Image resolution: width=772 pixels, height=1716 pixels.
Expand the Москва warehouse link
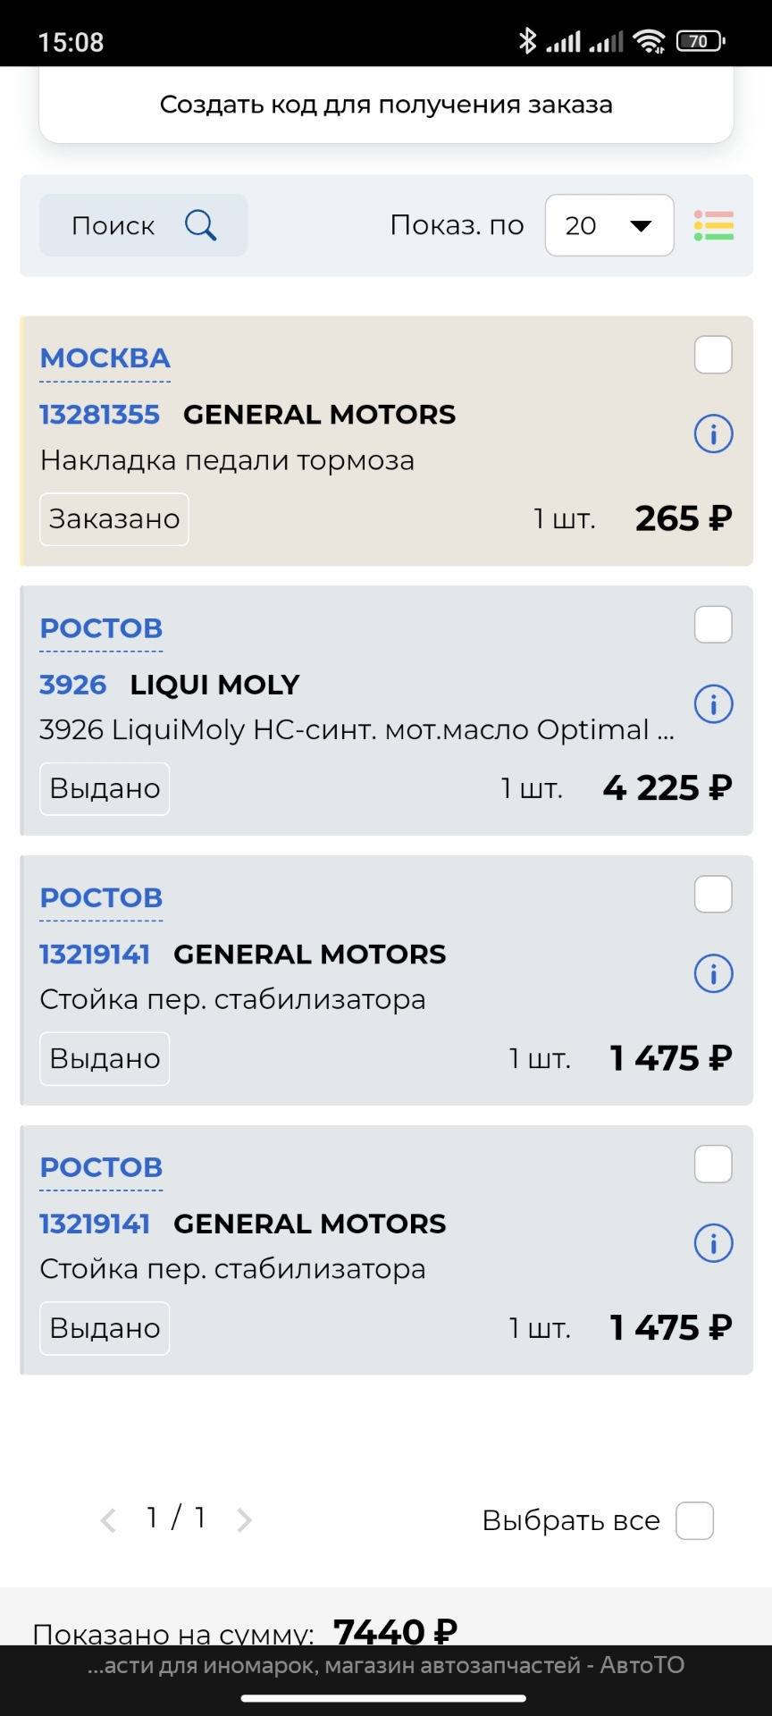tap(105, 358)
